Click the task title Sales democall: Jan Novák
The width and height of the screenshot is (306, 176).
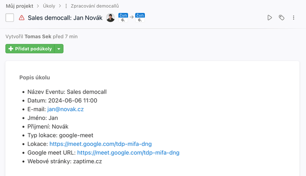[65, 18]
